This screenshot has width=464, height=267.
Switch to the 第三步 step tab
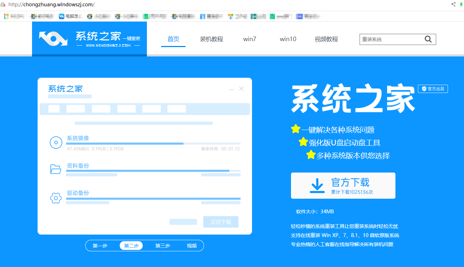[162, 245]
